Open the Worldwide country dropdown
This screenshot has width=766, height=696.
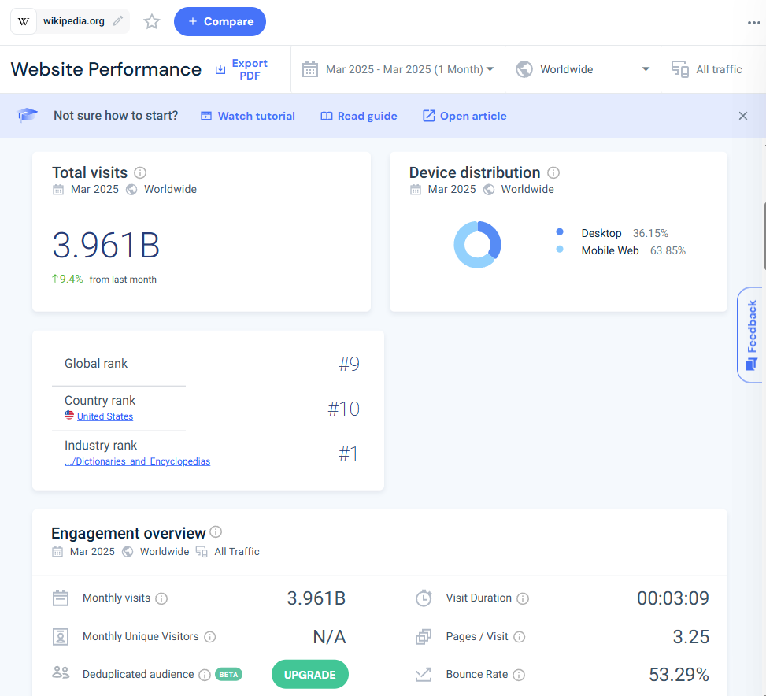[583, 69]
